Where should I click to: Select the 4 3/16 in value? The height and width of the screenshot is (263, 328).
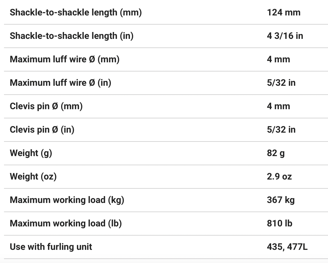tap(285, 36)
